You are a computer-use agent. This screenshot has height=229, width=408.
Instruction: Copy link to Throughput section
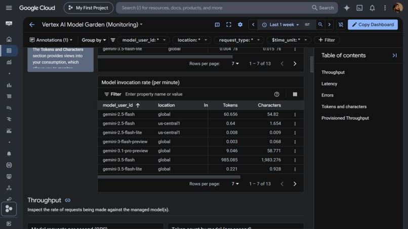[x=68, y=200]
